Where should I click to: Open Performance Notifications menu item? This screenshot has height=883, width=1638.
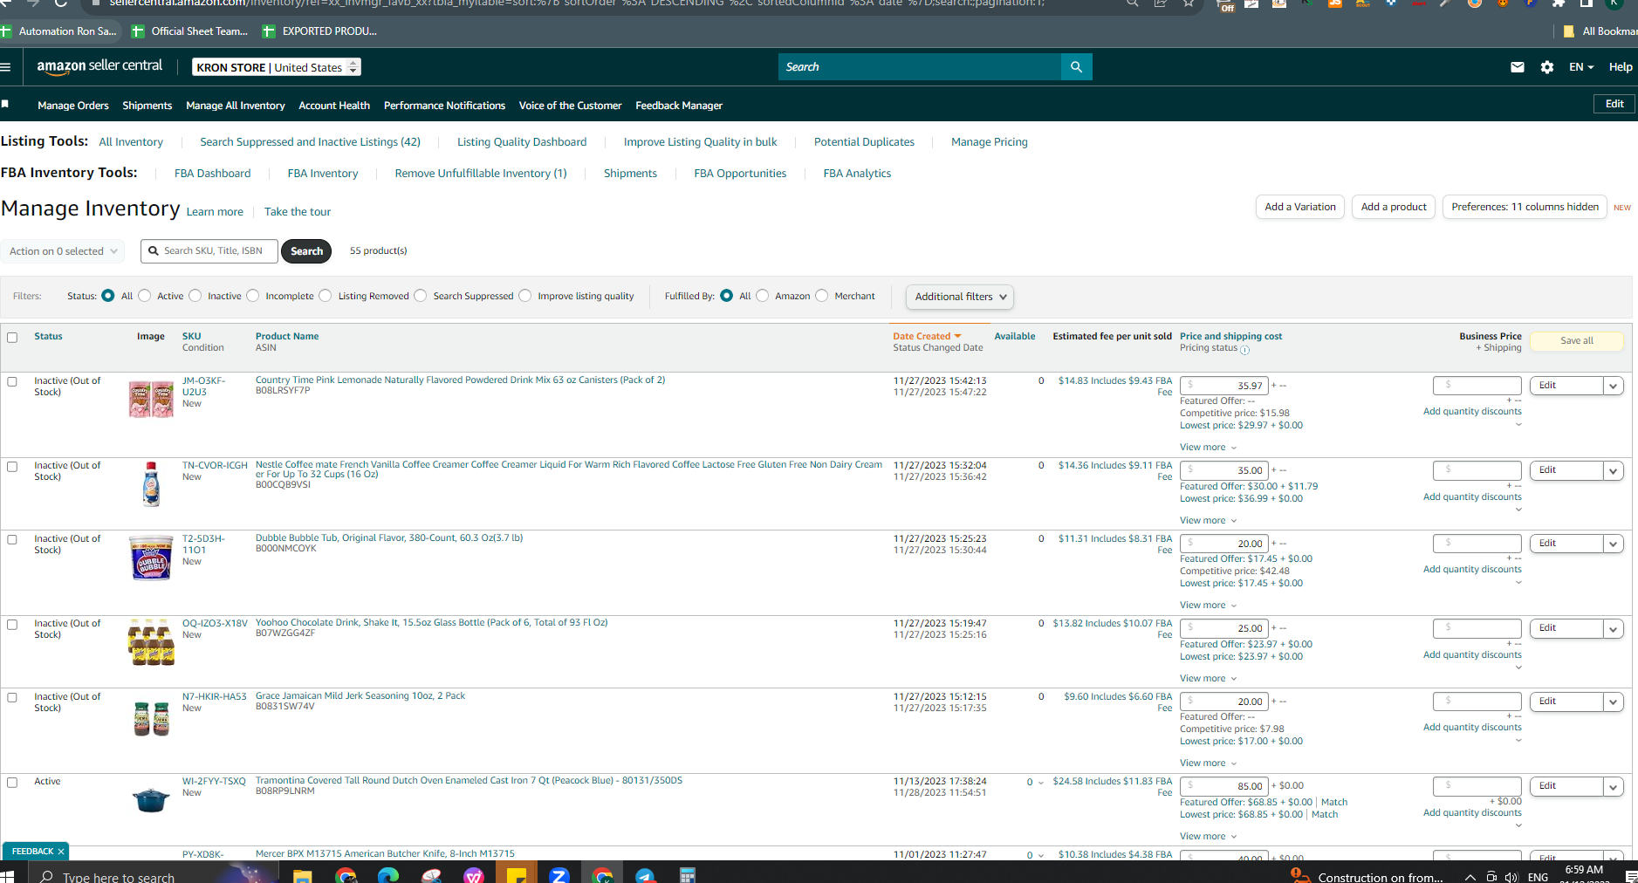pyautogui.click(x=444, y=106)
